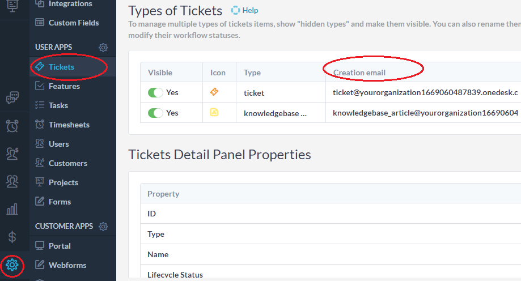Click the User Apps gear icon
521x281 pixels.
pos(103,48)
